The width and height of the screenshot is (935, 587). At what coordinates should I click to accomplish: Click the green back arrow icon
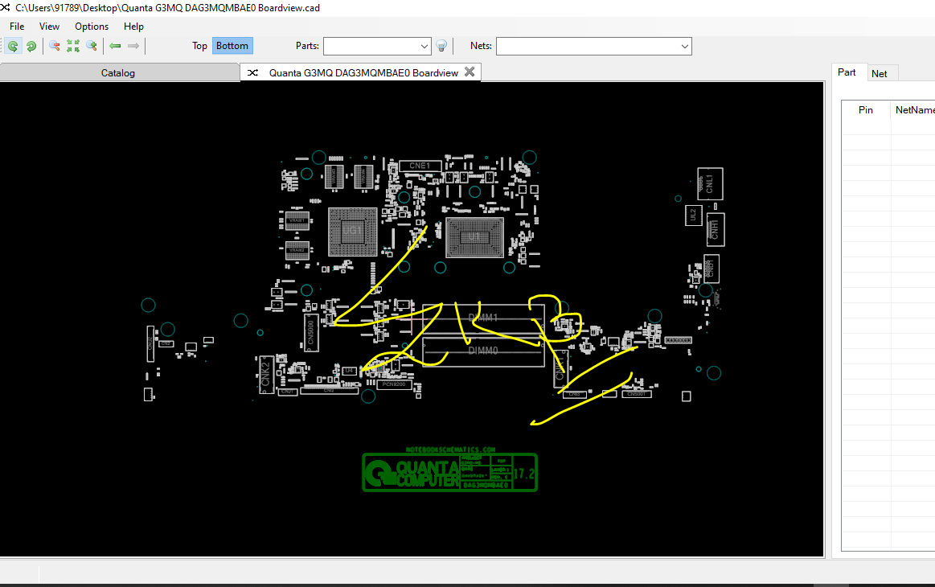(115, 46)
